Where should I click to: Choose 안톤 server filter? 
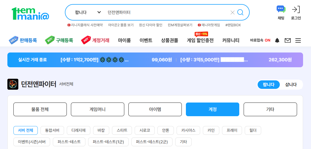(166, 130)
